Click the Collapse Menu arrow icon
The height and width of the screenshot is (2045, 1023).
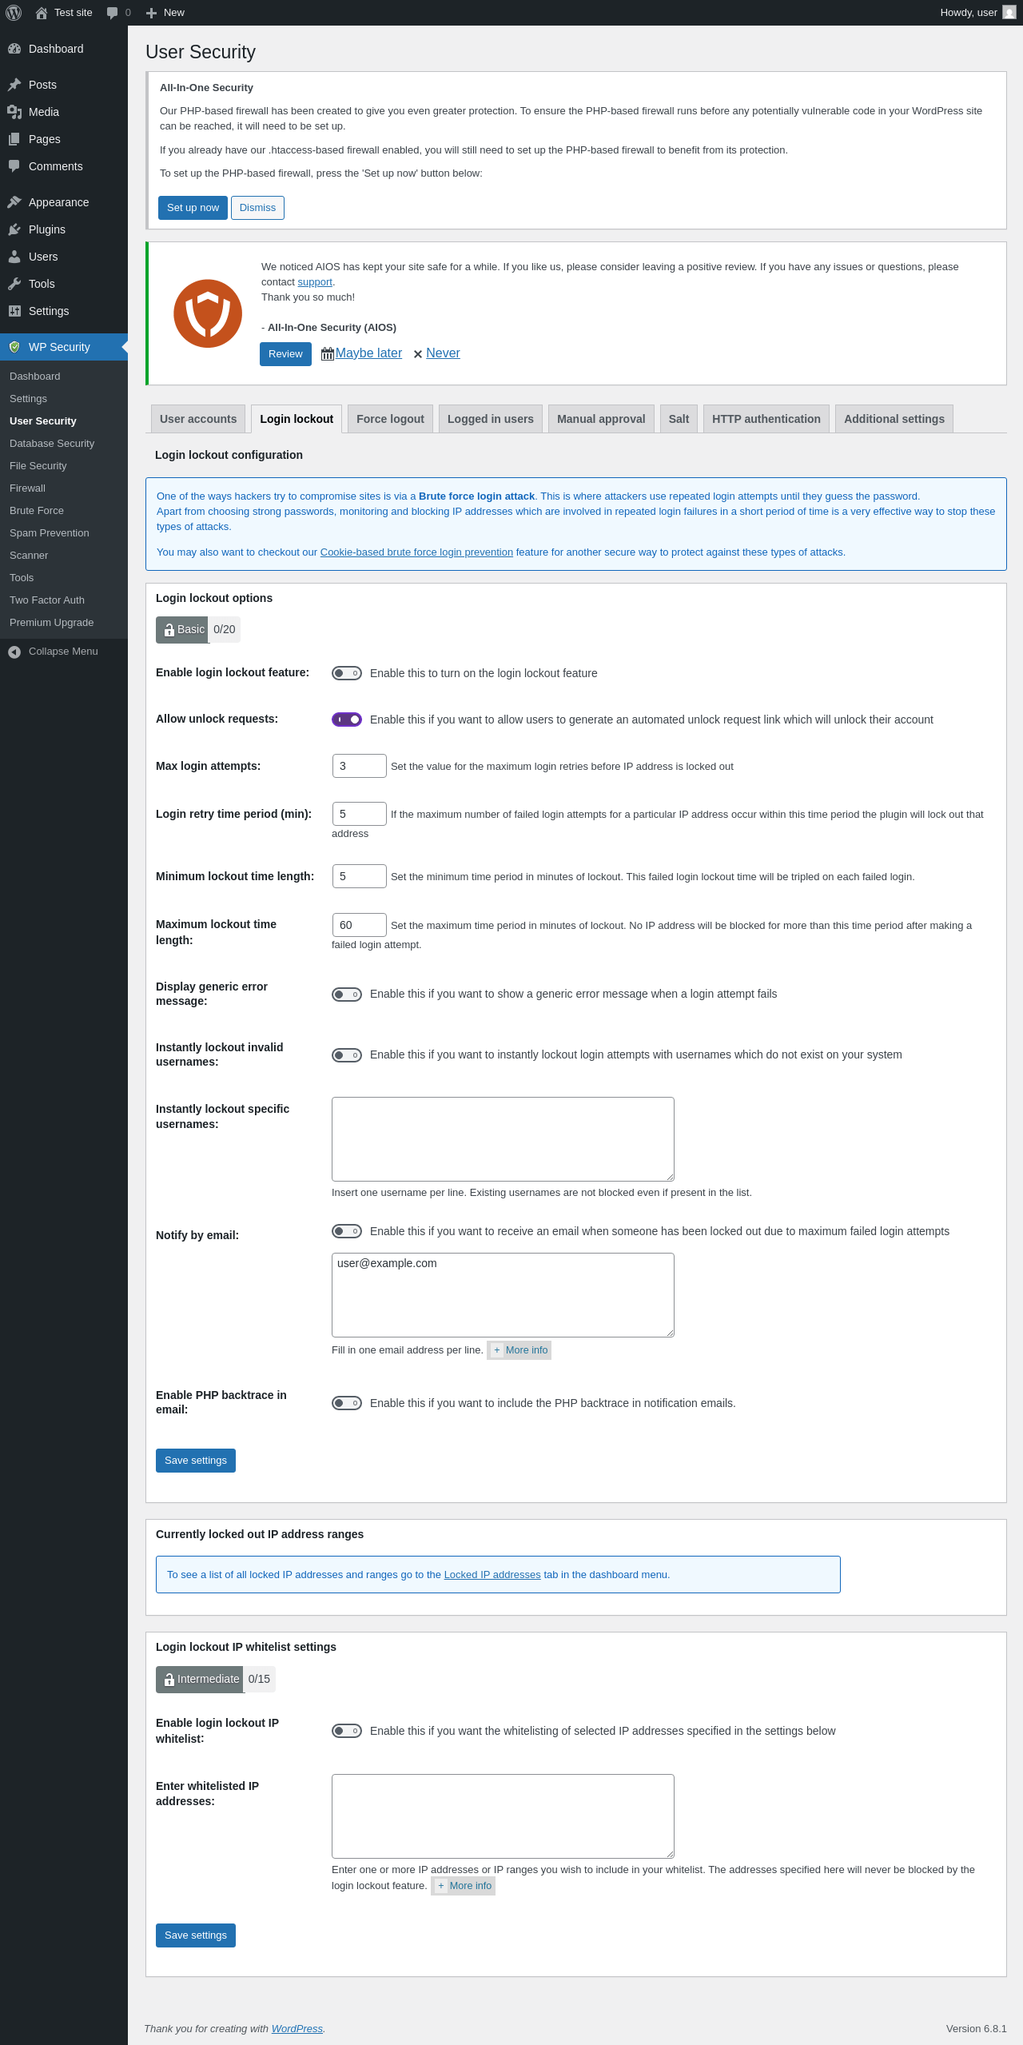(x=14, y=652)
